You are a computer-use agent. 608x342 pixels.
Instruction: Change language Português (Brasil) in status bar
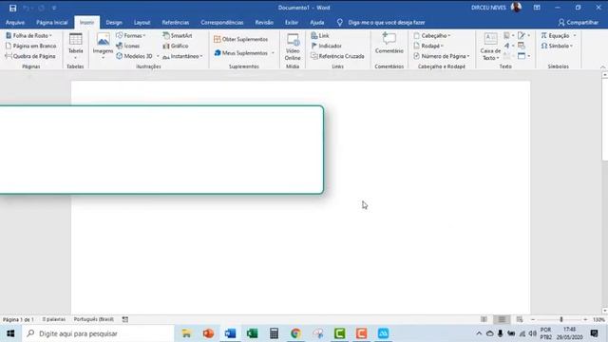pos(93,319)
